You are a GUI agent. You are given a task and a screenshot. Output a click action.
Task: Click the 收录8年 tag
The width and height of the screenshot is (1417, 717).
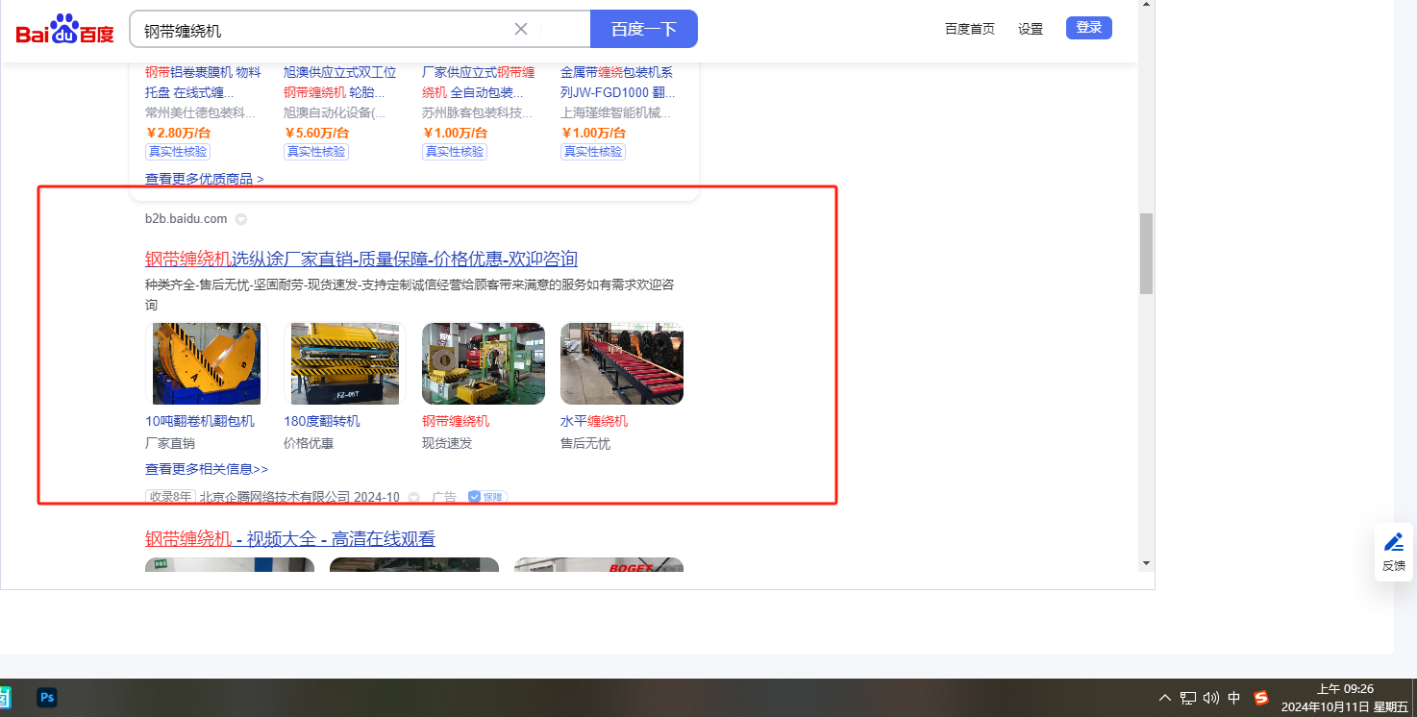170,497
